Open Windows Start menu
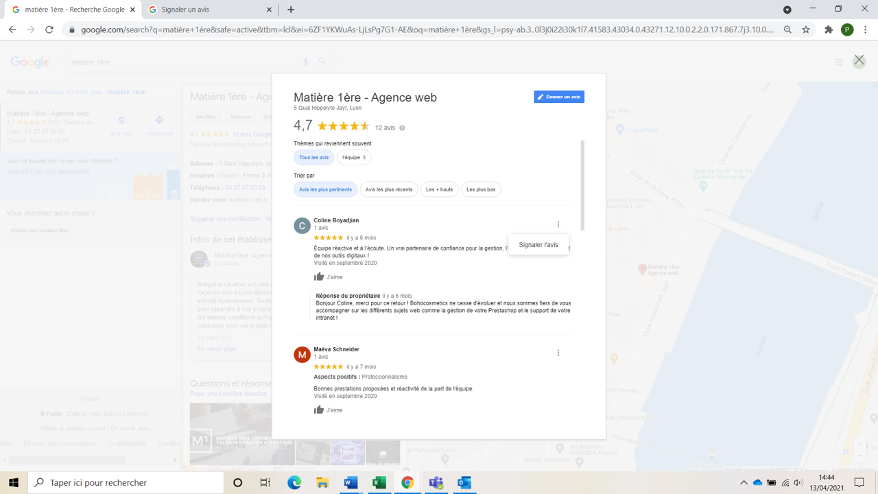 [x=14, y=482]
